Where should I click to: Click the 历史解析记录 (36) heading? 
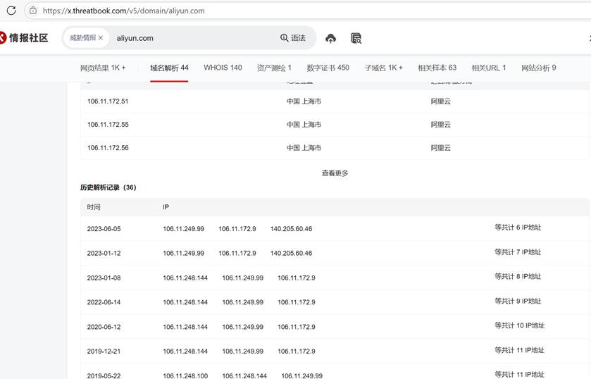point(108,187)
